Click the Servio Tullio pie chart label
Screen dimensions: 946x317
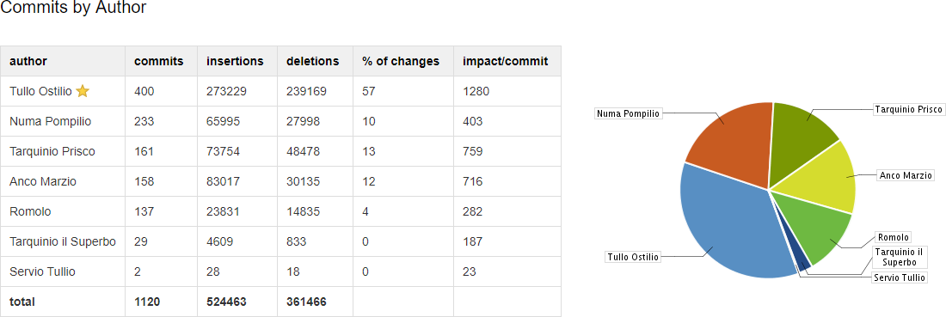[x=900, y=277]
